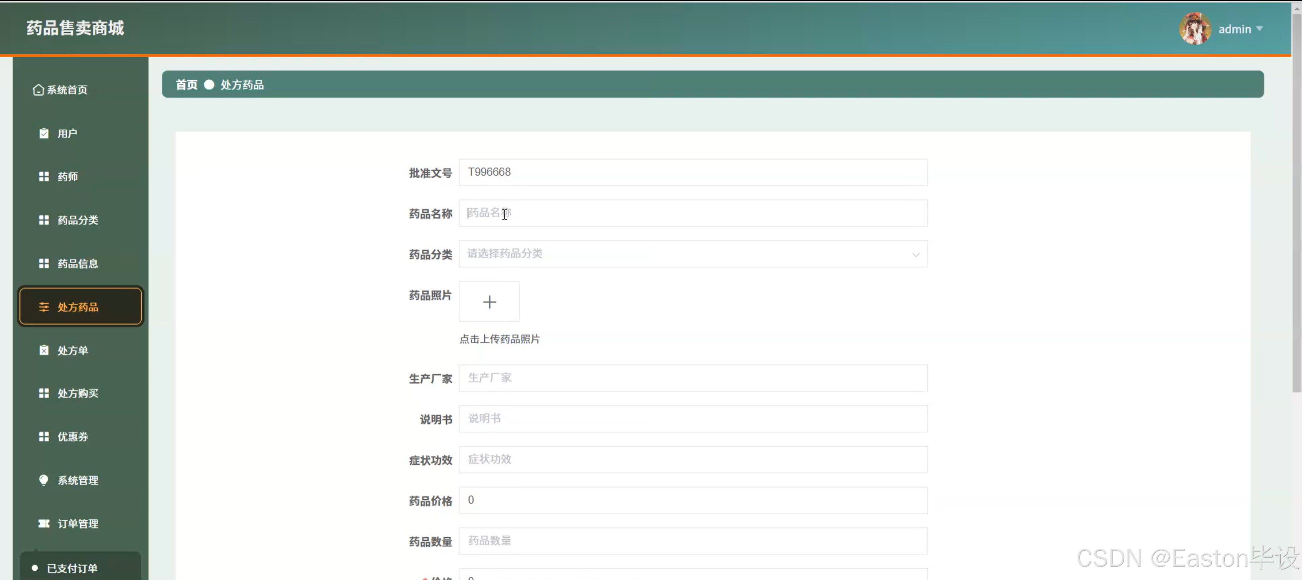Click the ticket icon next to 订单管理
The image size is (1302, 580).
pyautogui.click(x=44, y=524)
